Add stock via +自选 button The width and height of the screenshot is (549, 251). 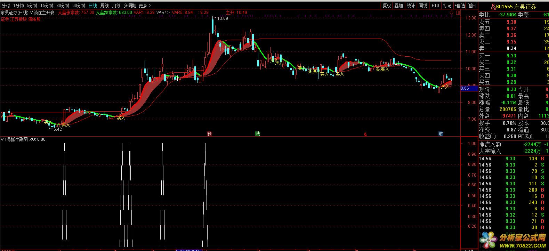coord(460,6)
